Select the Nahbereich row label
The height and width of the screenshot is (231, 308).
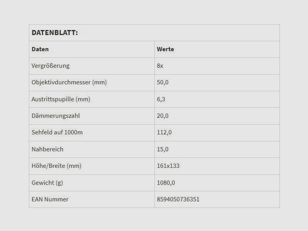click(x=47, y=149)
